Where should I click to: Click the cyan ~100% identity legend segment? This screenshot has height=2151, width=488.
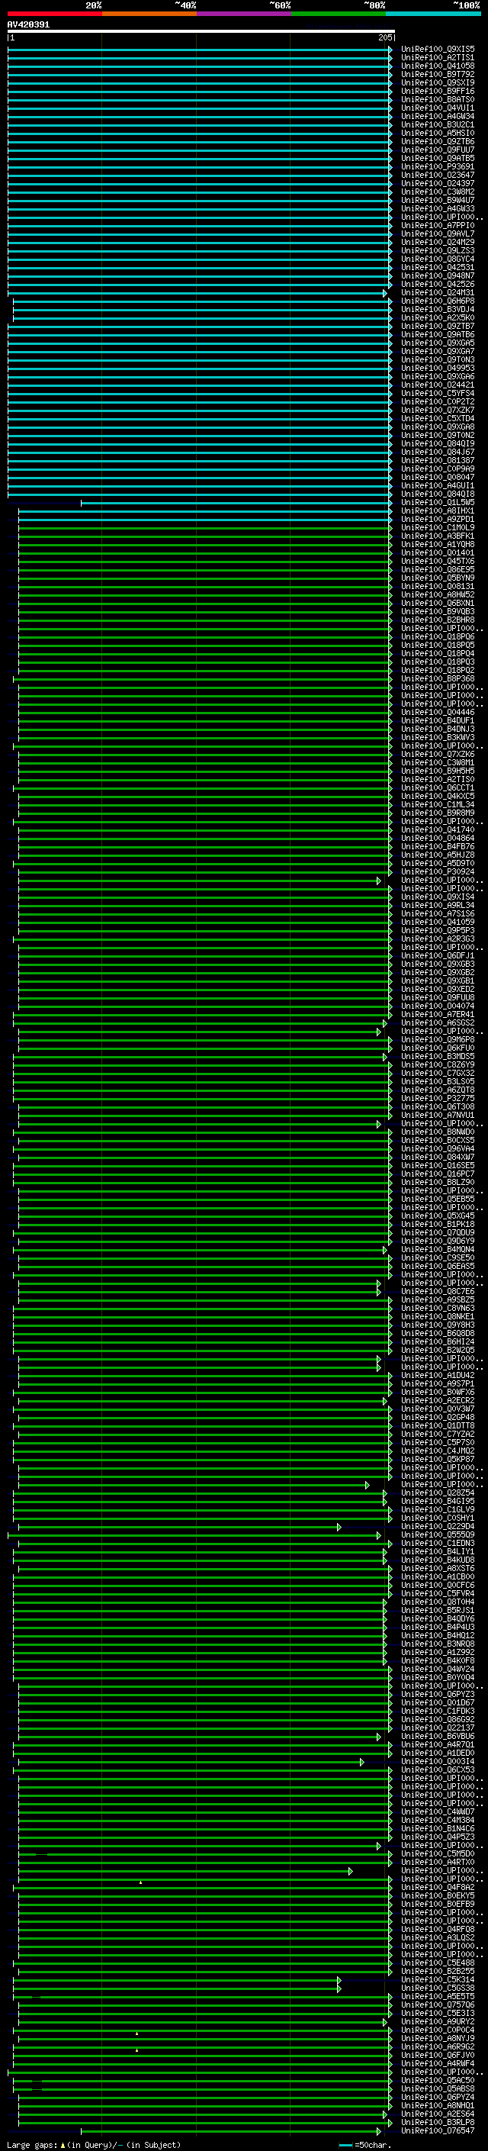[x=433, y=14]
